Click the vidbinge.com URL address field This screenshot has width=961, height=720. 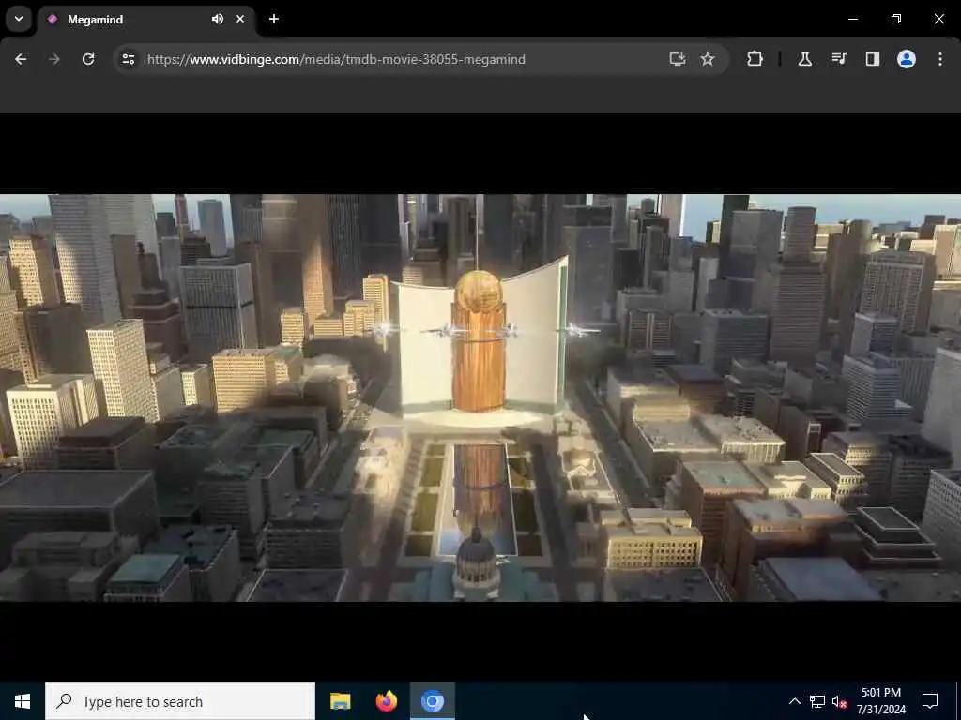[x=336, y=59]
